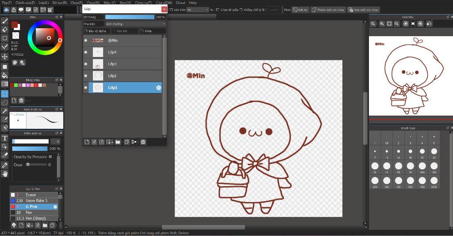Toggle Opacity by Pressure checkbox
The height and width of the screenshot is (236, 453).
click(x=50, y=157)
